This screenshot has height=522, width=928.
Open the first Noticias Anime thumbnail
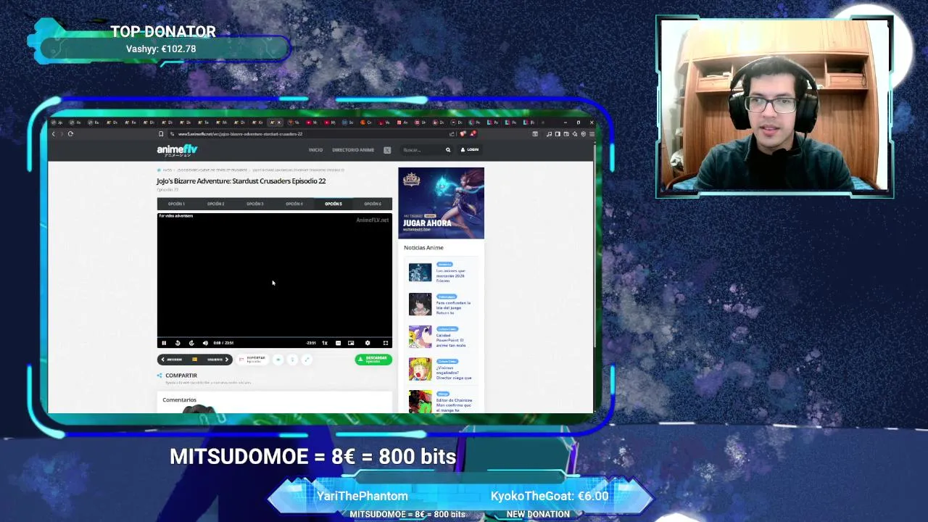[x=420, y=273]
